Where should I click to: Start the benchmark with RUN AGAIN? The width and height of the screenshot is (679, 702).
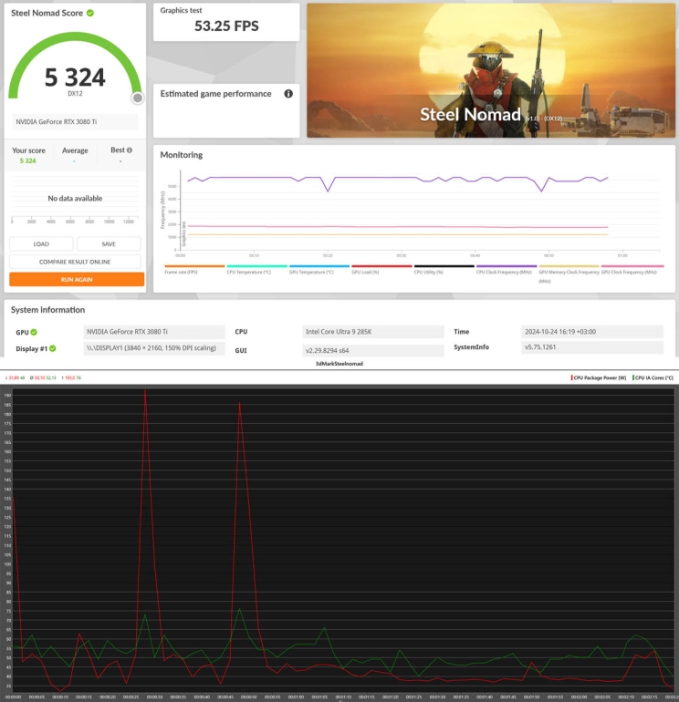(75, 279)
